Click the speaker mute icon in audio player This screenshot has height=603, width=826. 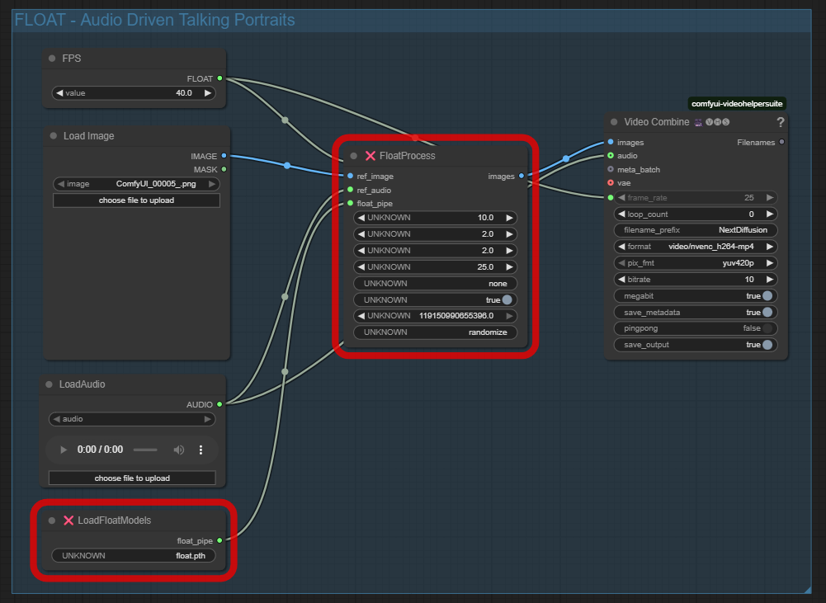coord(179,450)
